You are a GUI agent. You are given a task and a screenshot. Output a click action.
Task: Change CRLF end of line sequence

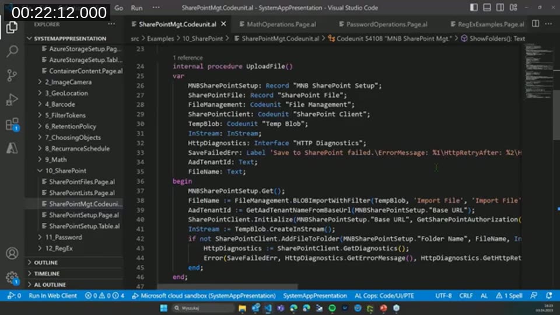(466, 296)
